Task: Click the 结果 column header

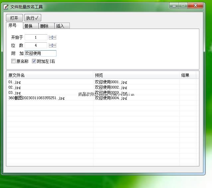Action: tap(188, 75)
